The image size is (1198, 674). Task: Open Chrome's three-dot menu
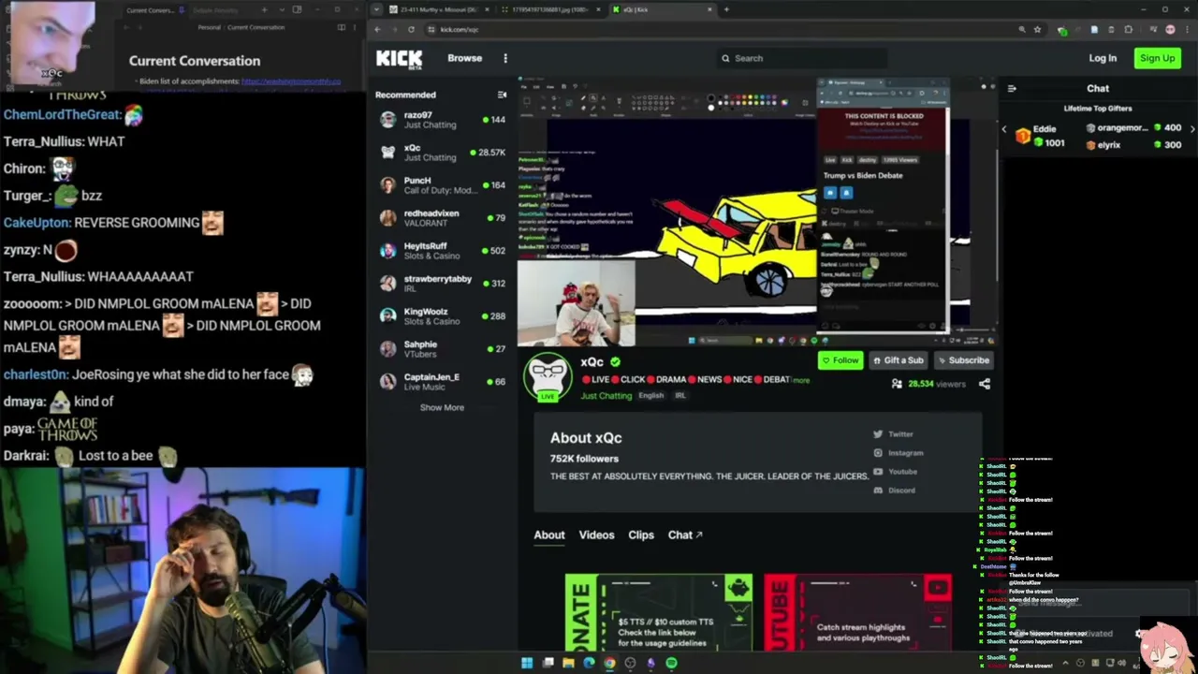click(1187, 29)
